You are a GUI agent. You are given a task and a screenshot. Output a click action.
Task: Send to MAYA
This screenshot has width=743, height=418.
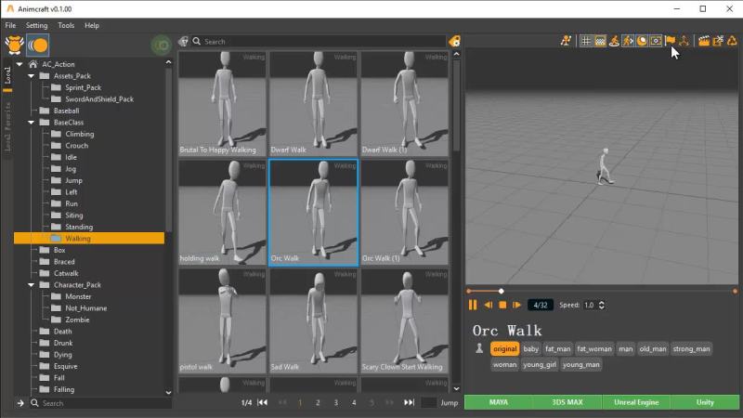click(x=499, y=402)
